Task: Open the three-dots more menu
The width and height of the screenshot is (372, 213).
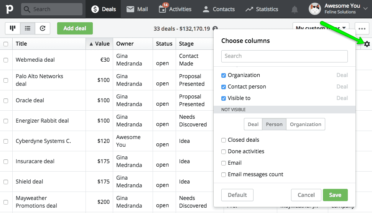Action: click(362, 28)
